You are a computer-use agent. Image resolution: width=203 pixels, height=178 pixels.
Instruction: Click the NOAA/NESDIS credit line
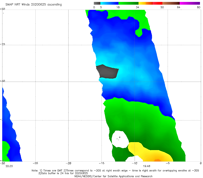(113, 176)
